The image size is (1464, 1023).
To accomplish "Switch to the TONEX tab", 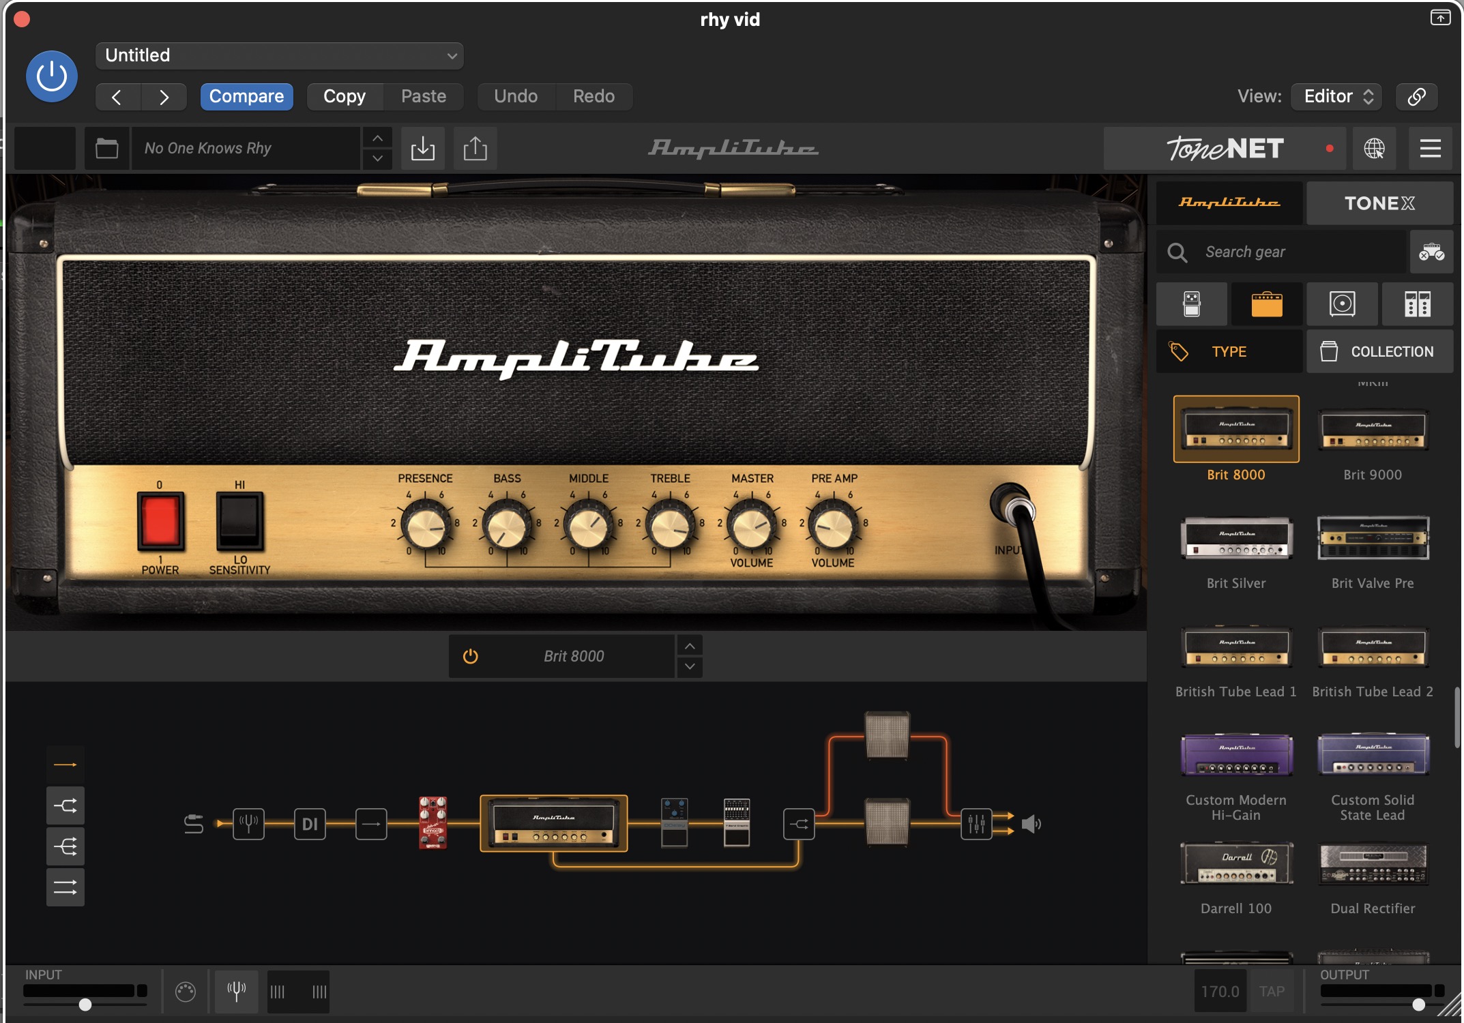I will click(1379, 203).
